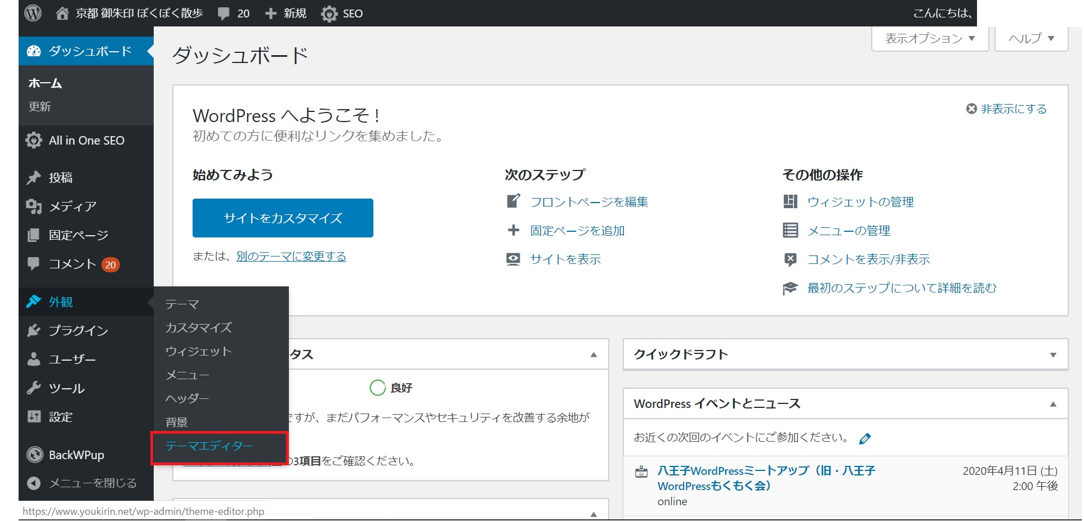Select 背景 in the 外観 submenu

tap(177, 422)
